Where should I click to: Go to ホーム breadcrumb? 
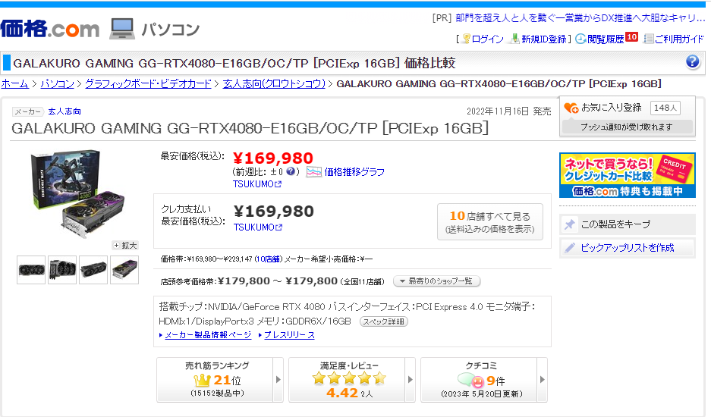tap(14, 84)
